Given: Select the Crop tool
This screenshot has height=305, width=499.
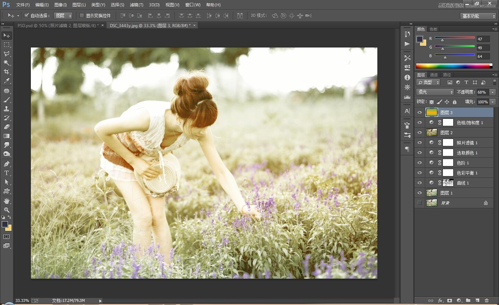Looking at the screenshot, I should click(7, 72).
